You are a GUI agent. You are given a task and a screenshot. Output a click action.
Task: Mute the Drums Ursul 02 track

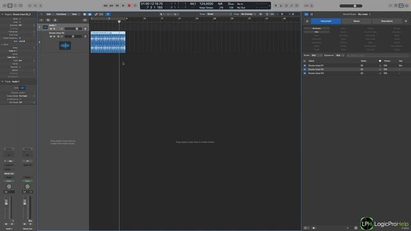coord(51,37)
